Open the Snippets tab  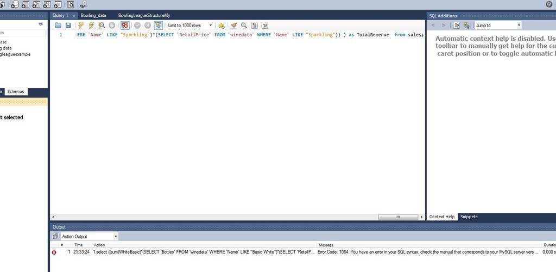469,217
